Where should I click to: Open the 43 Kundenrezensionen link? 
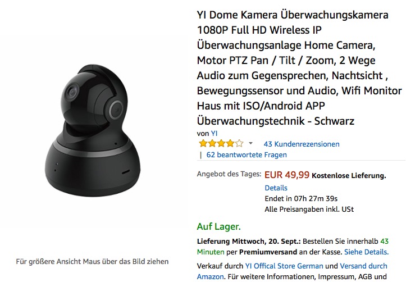click(302, 144)
